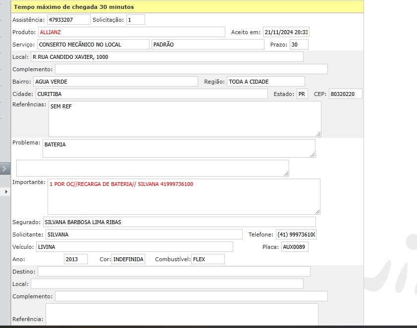
Task: Click resize handle of the blank textarea below Problema
Action: [286, 173]
